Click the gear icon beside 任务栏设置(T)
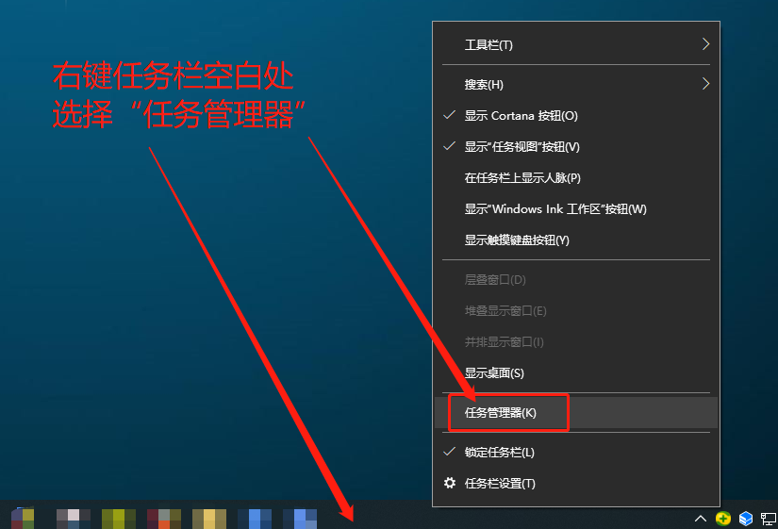This screenshot has height=529, width=778. click(x=449, y=483)
